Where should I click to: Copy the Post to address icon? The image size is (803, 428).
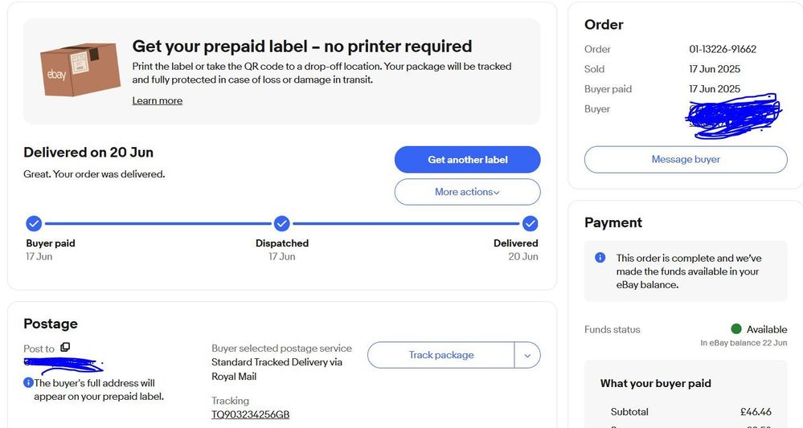pos(65,347)
